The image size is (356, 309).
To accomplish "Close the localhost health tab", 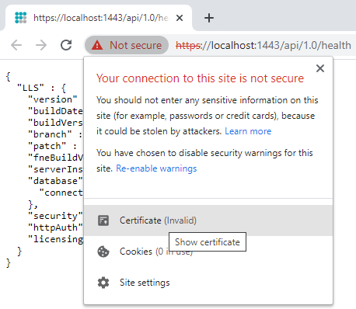I will pos(180,18).
